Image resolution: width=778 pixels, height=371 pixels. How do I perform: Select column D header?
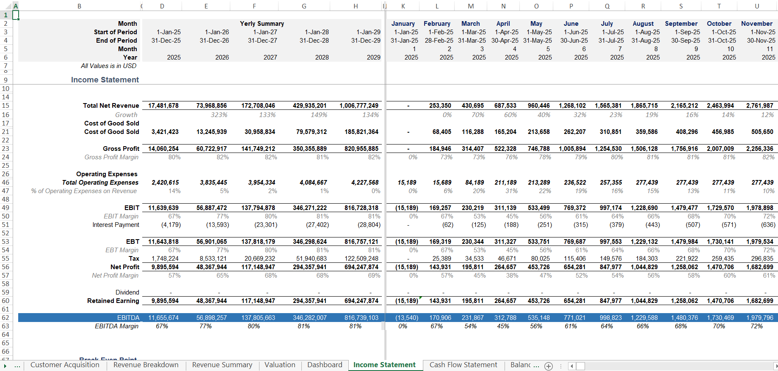click(162, 6)
